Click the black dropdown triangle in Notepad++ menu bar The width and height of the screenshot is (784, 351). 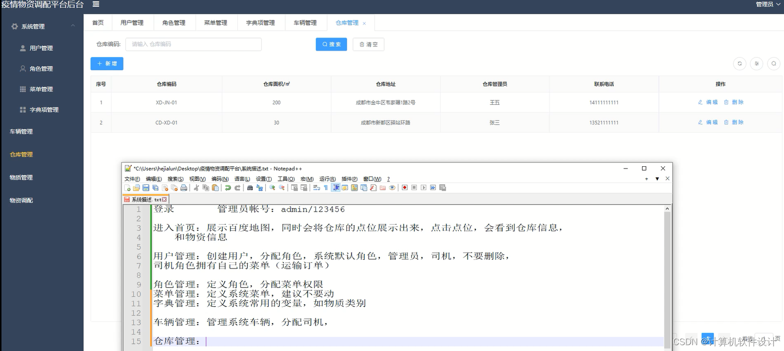(x=657, y=179)
